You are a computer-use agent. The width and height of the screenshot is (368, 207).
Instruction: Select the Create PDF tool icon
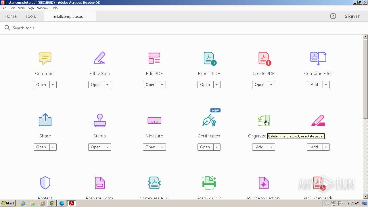[x=264, y=59]
